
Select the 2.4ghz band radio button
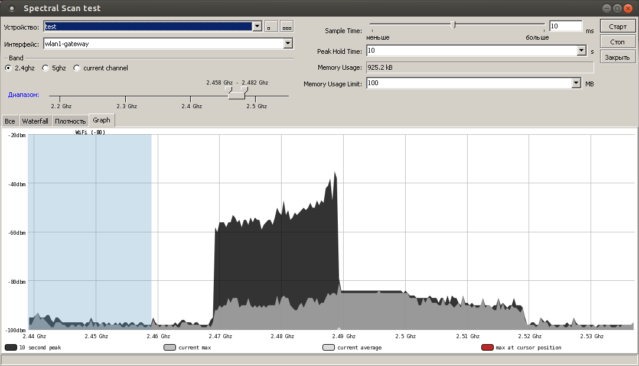tap(8, 68)
